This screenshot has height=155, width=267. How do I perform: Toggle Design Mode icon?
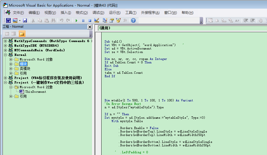[97, 20]
